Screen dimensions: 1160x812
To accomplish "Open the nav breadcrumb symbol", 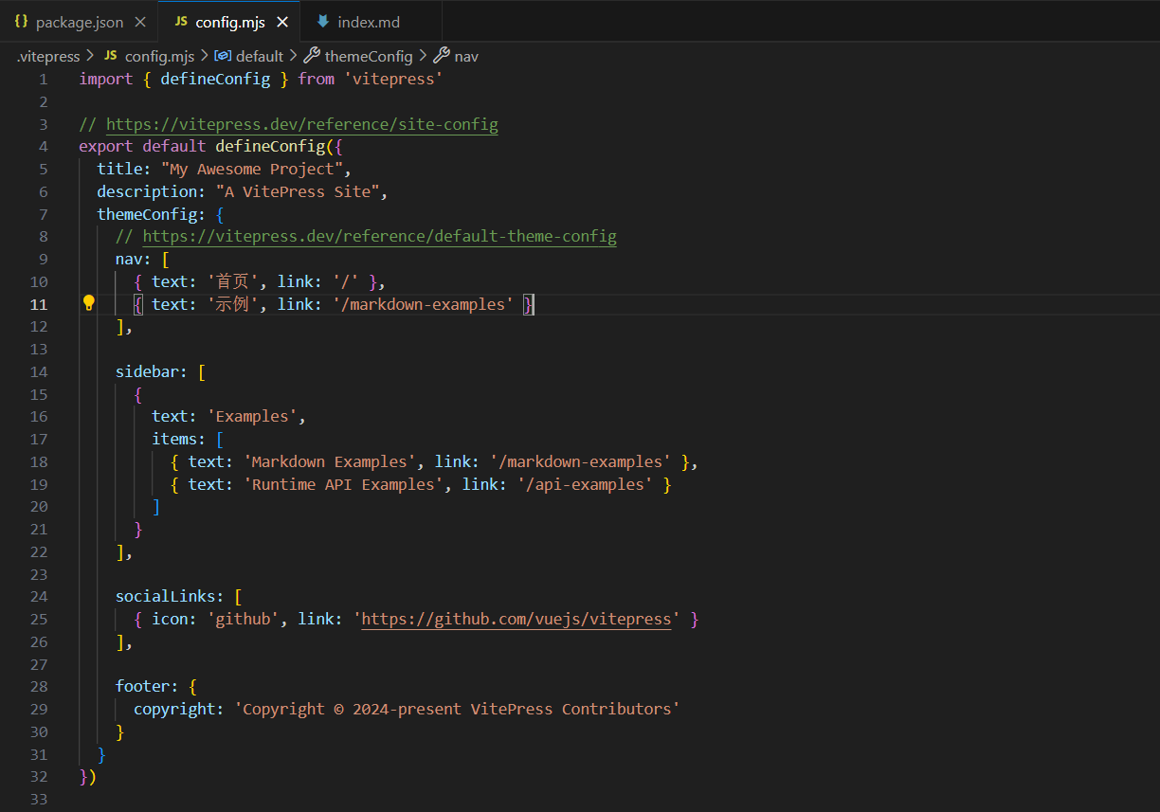I will 466,56.
